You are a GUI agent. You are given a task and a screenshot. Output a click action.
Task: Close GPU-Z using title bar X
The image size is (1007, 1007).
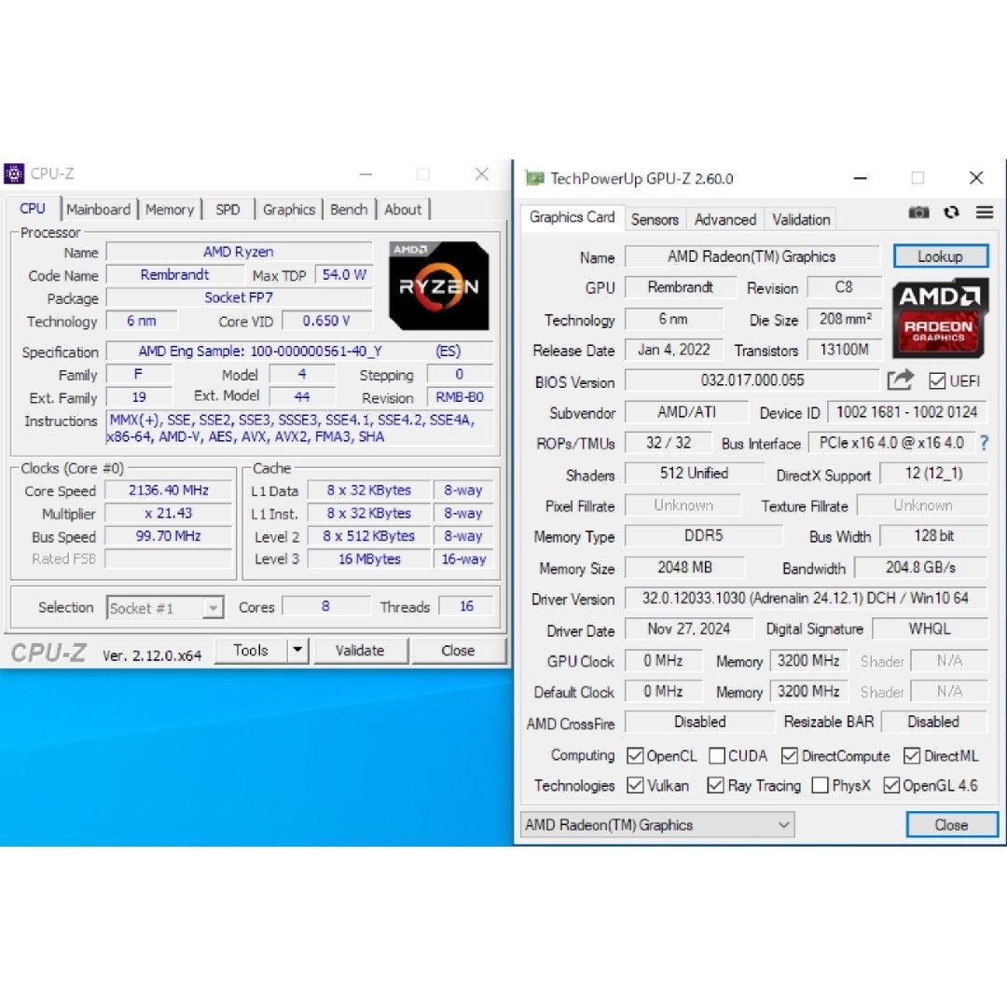click(x=976, y=178)
